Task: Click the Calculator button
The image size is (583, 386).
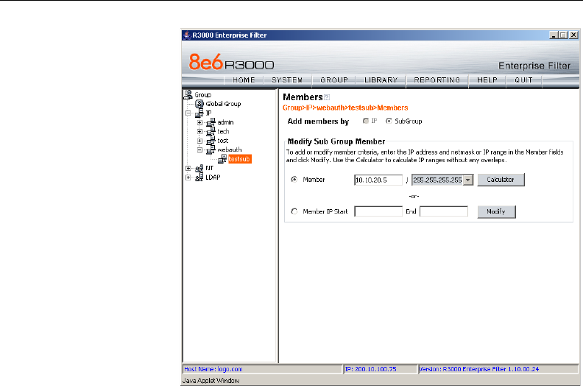Action: 501,180
